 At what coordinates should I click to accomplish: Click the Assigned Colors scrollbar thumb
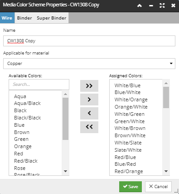coord(166,97)
